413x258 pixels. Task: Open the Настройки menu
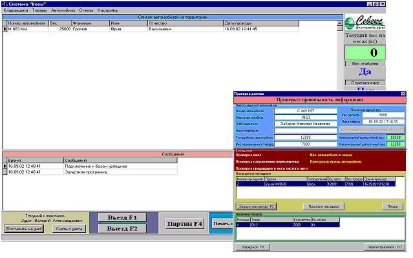(108, 10)
